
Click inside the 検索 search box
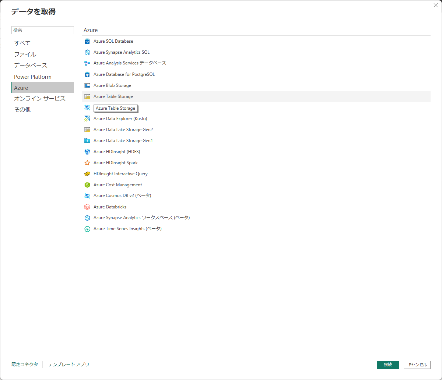coord(42,30)
